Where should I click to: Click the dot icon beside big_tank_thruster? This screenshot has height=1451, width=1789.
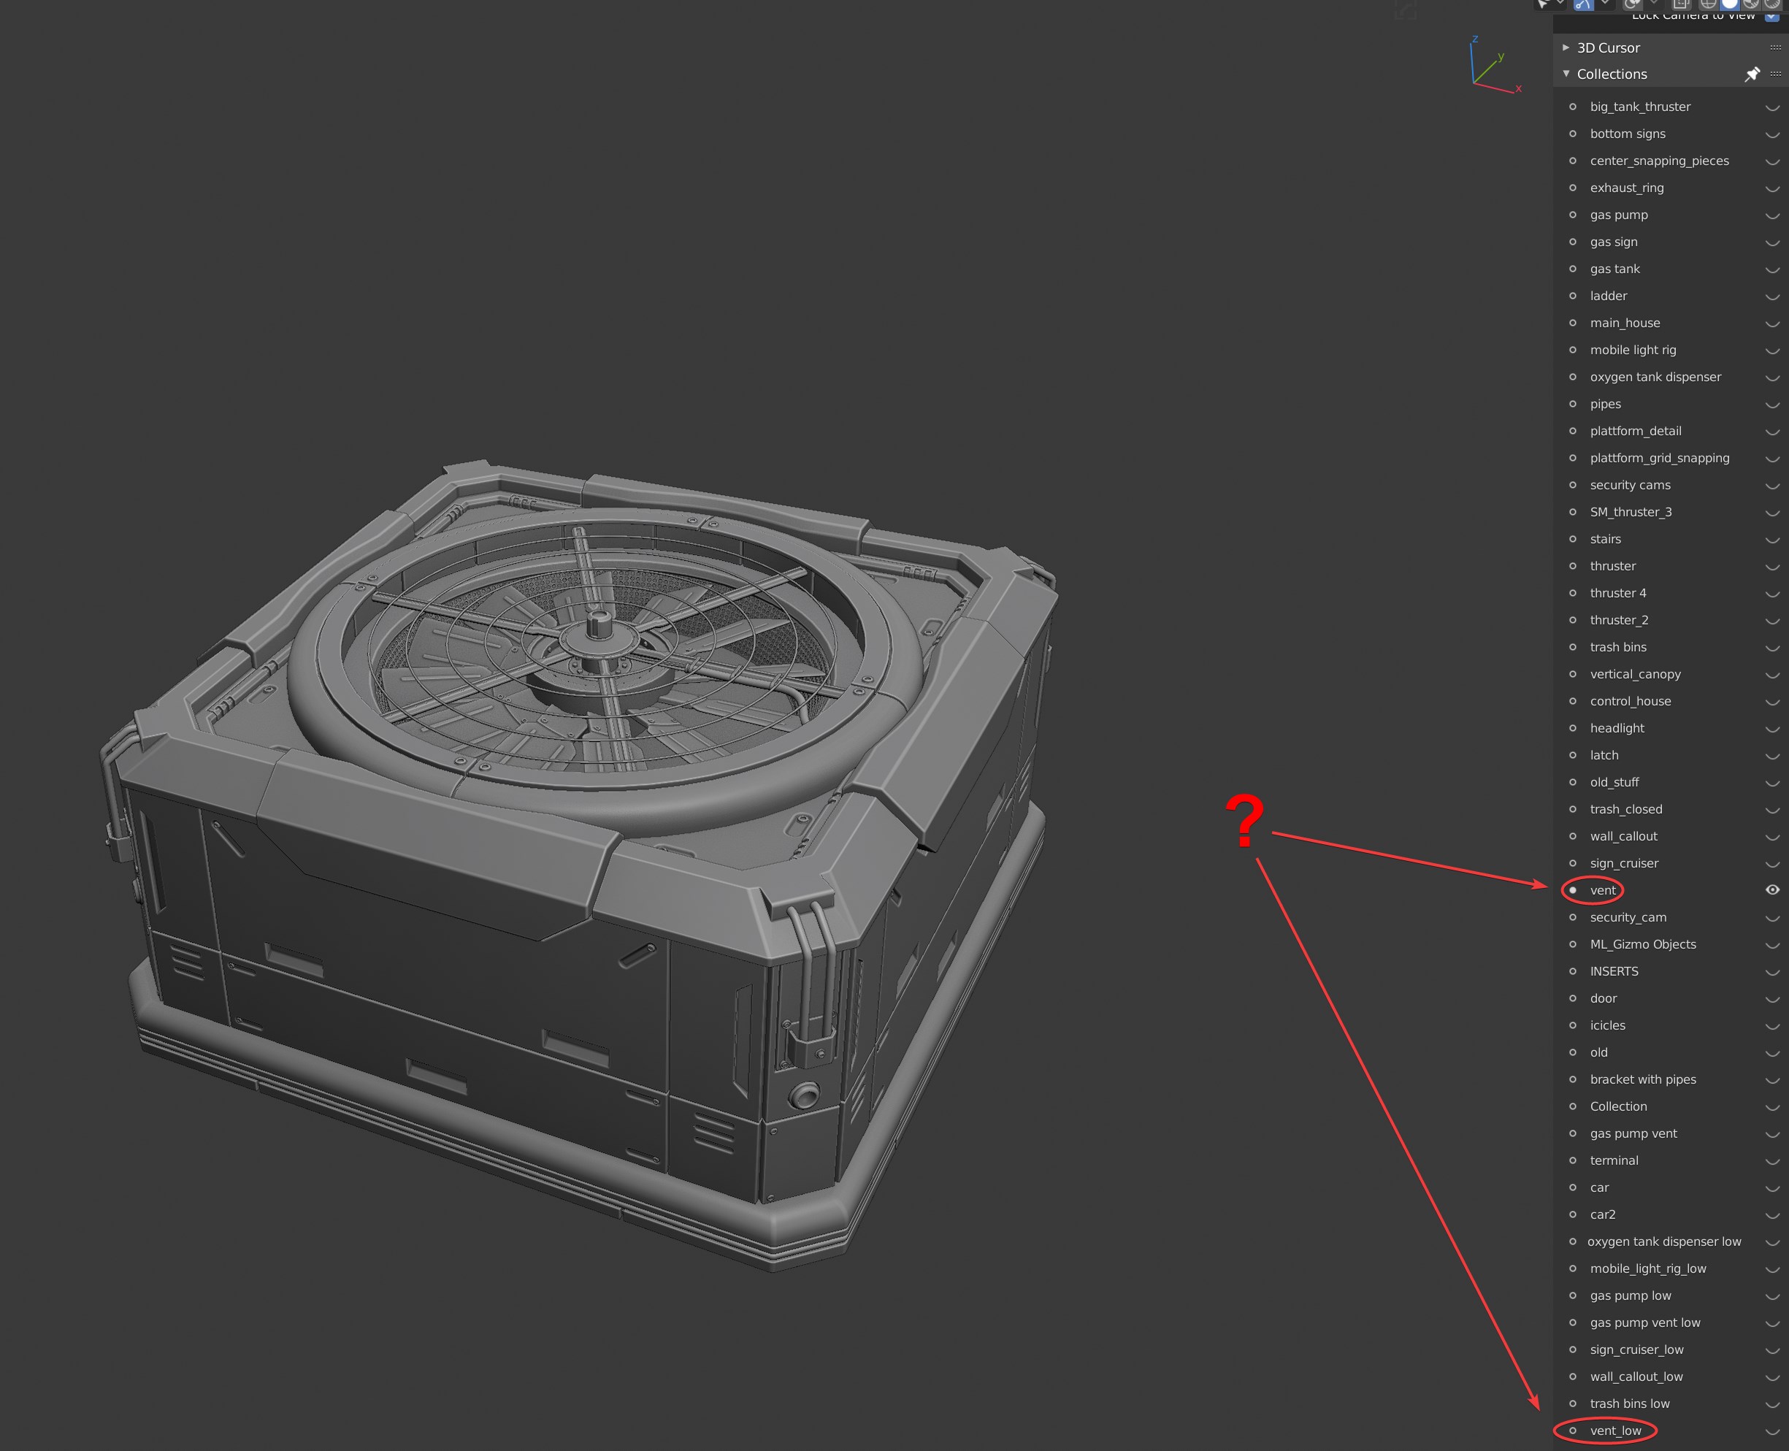point(1573,107)
